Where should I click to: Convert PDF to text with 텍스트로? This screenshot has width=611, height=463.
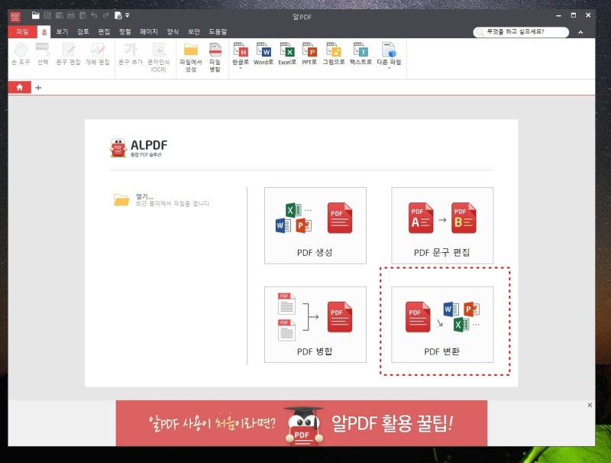pos(360,53)
